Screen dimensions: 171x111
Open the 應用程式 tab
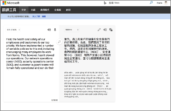click(45, 10)
